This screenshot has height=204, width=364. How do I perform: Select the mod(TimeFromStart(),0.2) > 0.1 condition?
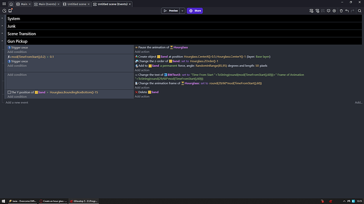coord(31,57)
